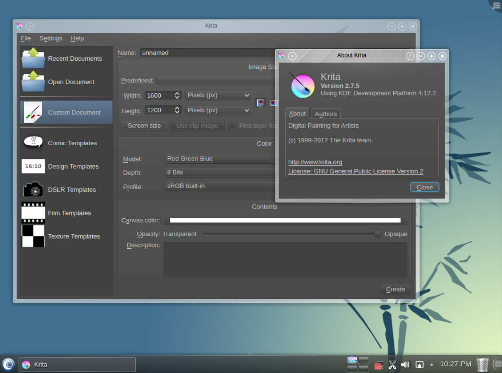This screenshot has width=502, height=373.
Task: Open the Settings menu
Action: pos(51,38)
